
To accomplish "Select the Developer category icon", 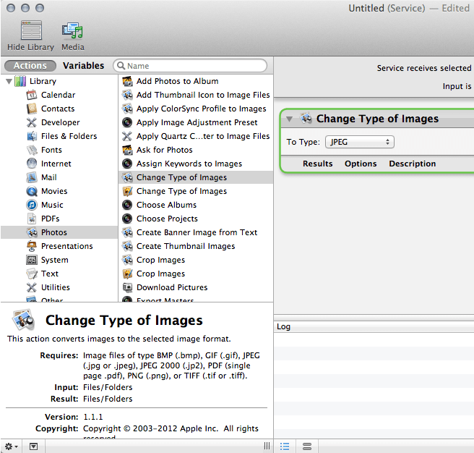I will [32, 122].
